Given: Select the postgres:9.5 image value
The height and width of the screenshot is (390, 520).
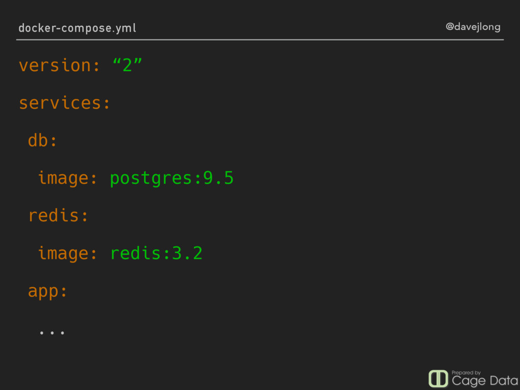Looking at the screenshot, I should [x=172, y=179].
